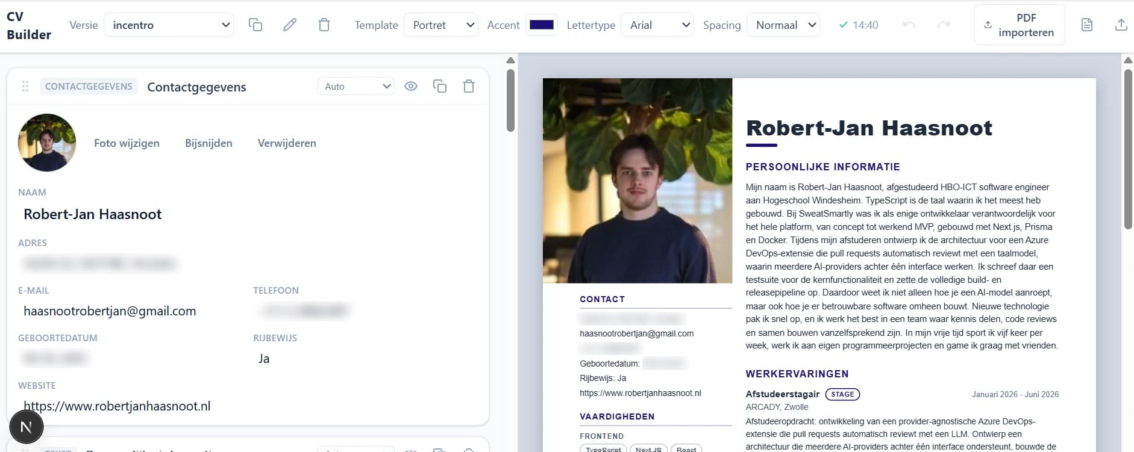Click the saved time 14:40 indicator
The image size is (1134, 452).
click(859, 25)
